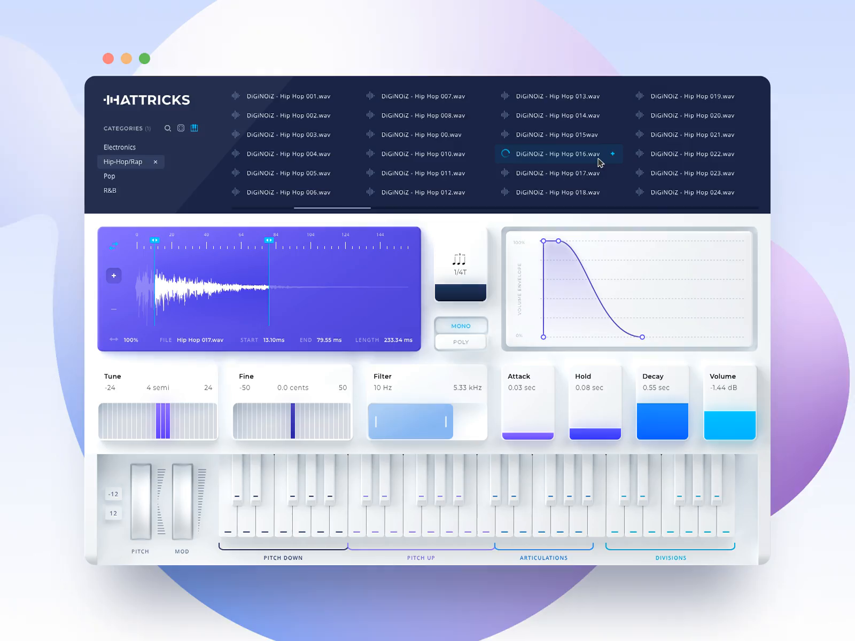Click the START value 13.10ms
The height and width of the screenshot is (641, 855).
(274, 340)
